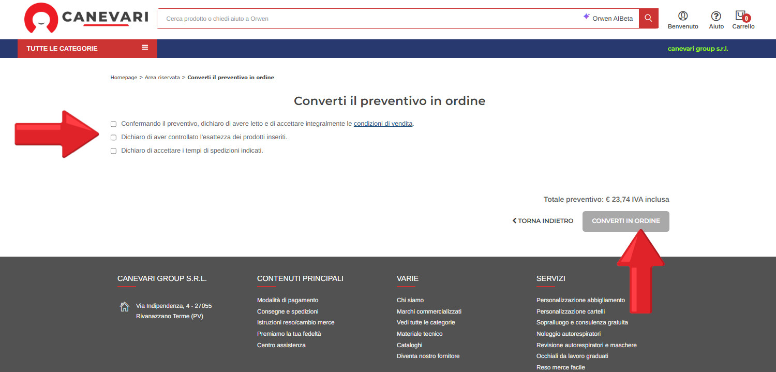Image resolution: width=776 pixels, height=372 pixels.
Task: Go to Homepage breadcrumb
Action: point(124,78)
